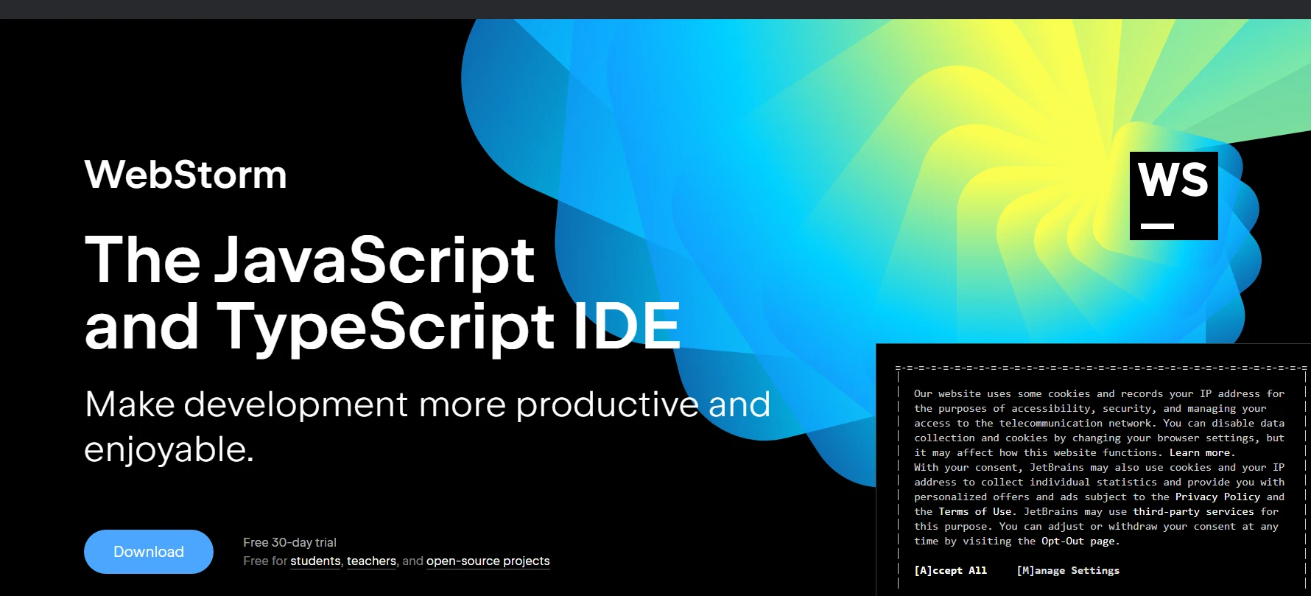Click the blue Download button

149,552
